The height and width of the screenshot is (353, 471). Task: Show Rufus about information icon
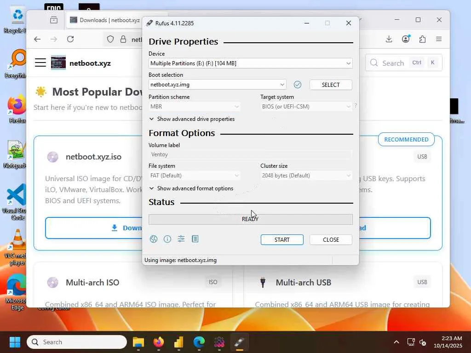(x=167, y=239)
